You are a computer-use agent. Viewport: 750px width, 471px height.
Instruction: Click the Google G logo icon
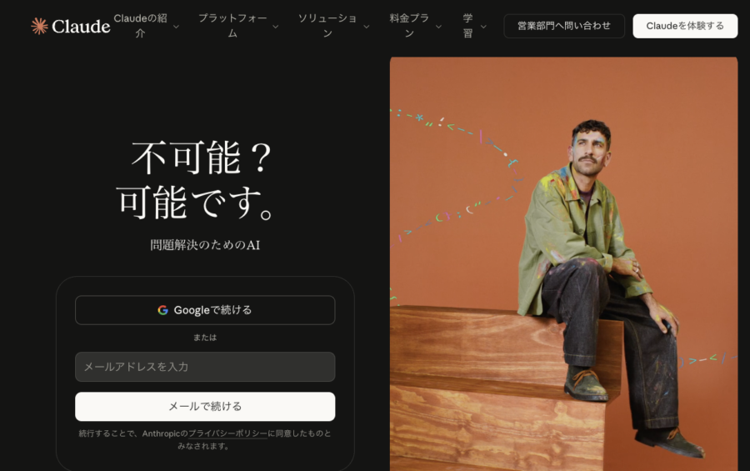[163, 310]
